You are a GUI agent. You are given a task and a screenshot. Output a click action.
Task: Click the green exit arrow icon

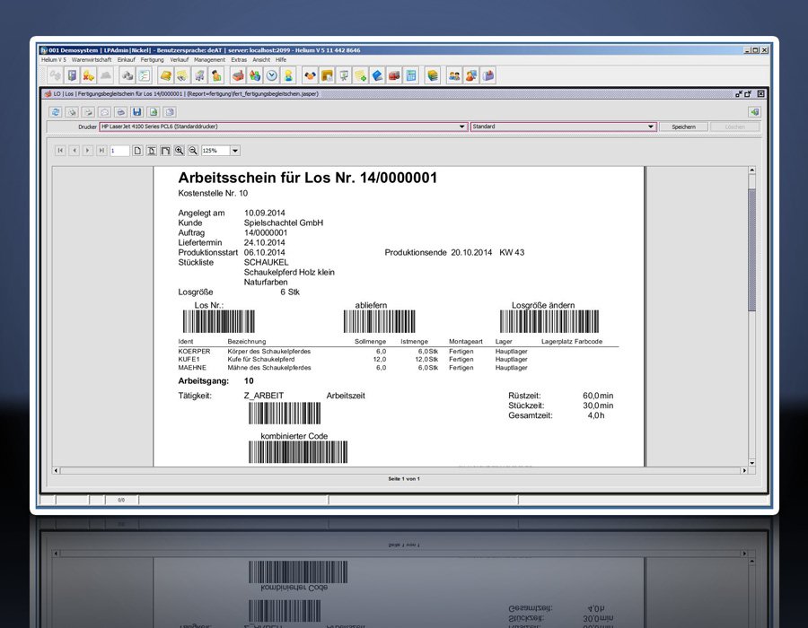tap(754, 112)
